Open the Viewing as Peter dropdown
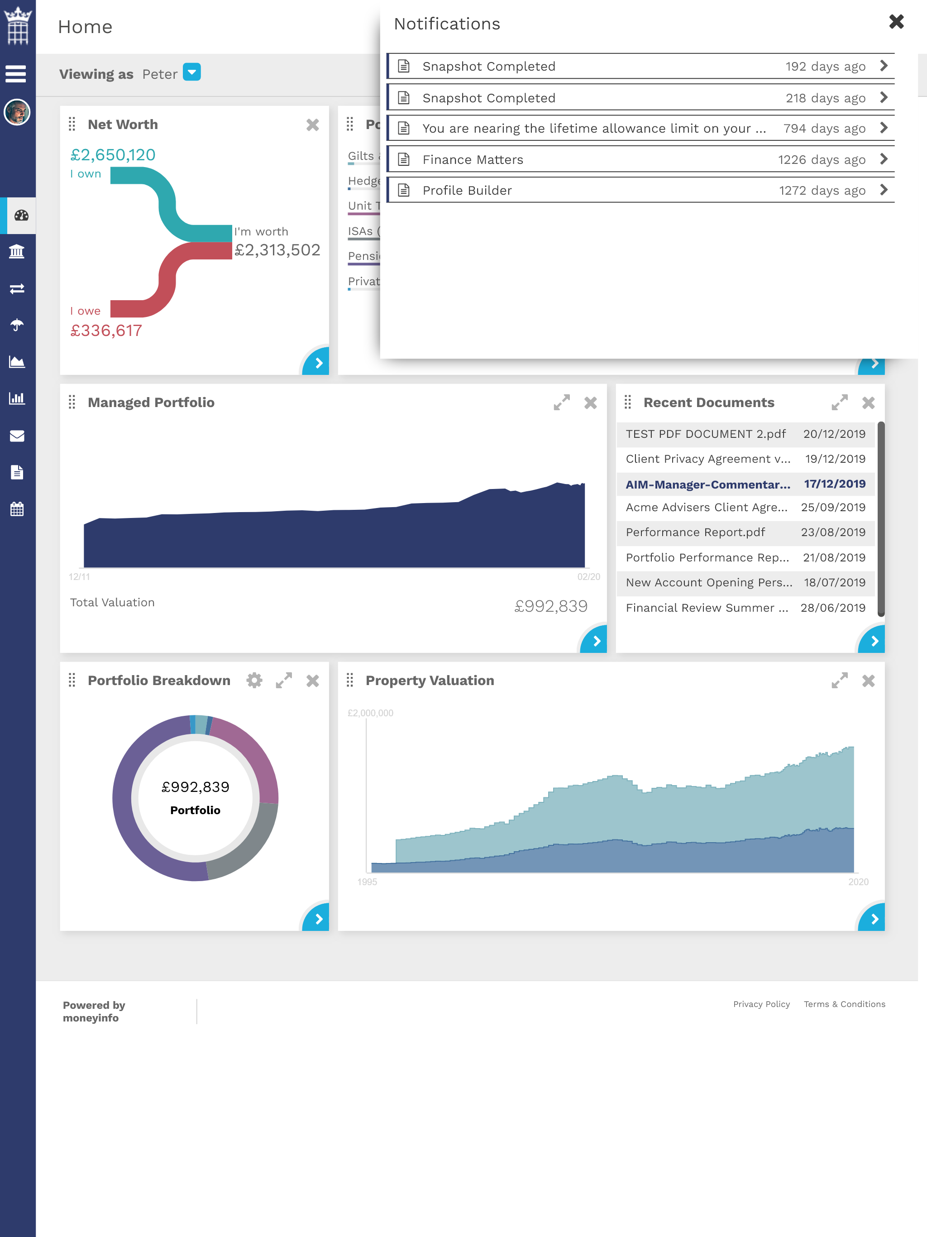This screenshot has height=1237, width=927. 192,72
